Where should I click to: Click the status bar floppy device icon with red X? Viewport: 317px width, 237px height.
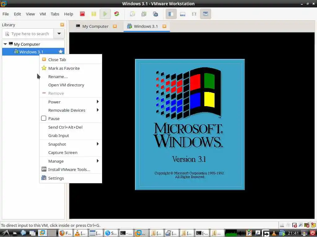tap(295, 225)
